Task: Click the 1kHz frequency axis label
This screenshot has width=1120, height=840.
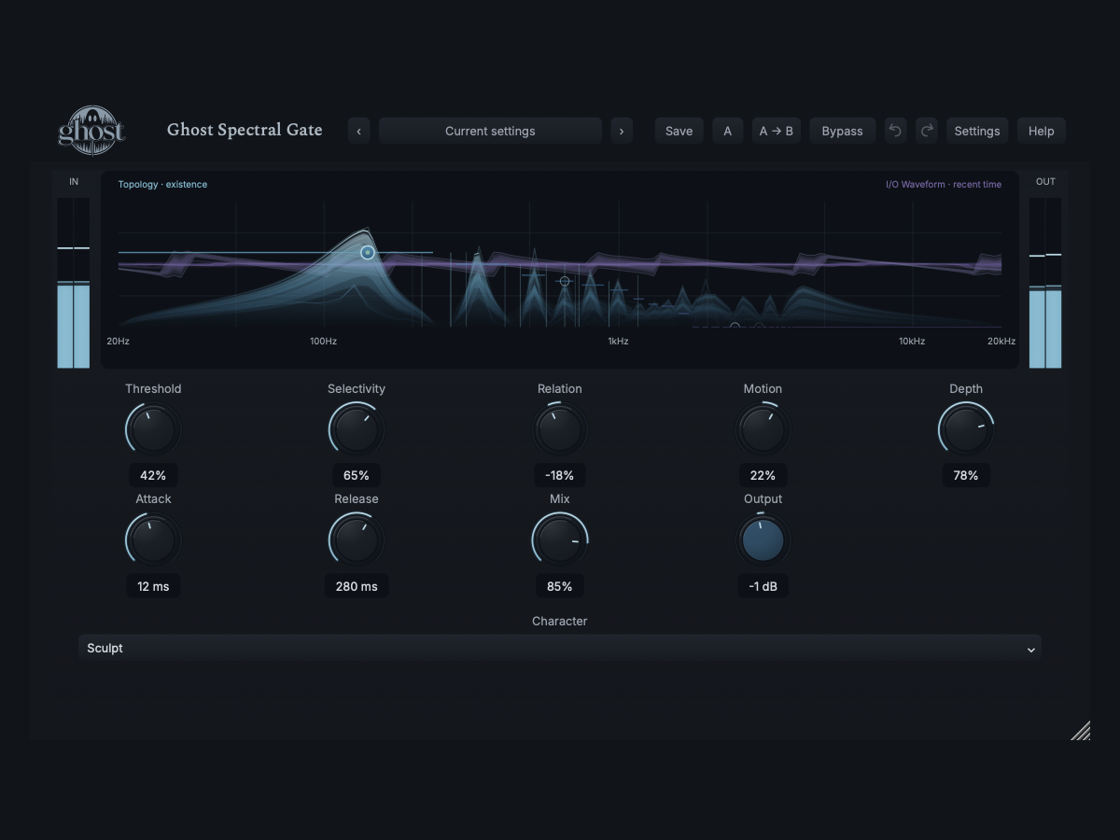Action: tap(618, 342)
